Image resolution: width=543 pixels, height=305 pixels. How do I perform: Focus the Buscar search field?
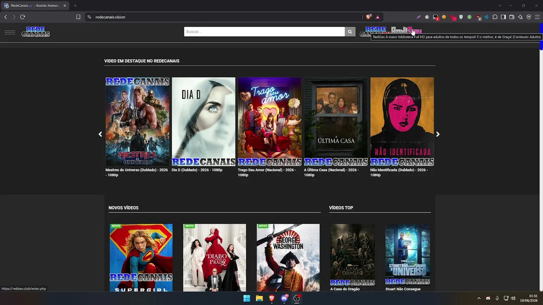[264, 32]
